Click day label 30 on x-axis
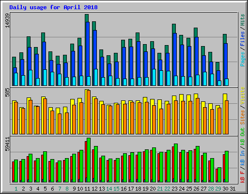This screenshot has width=248, height=194. coord(225,189)
